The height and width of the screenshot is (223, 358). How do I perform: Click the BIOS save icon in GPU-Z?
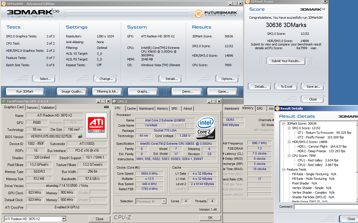[80, 136]
